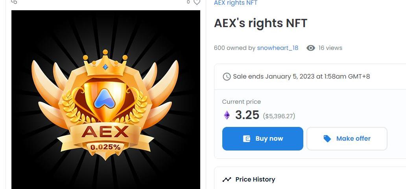
Task: Click the trend line icon by Price History
Action: 227,180
